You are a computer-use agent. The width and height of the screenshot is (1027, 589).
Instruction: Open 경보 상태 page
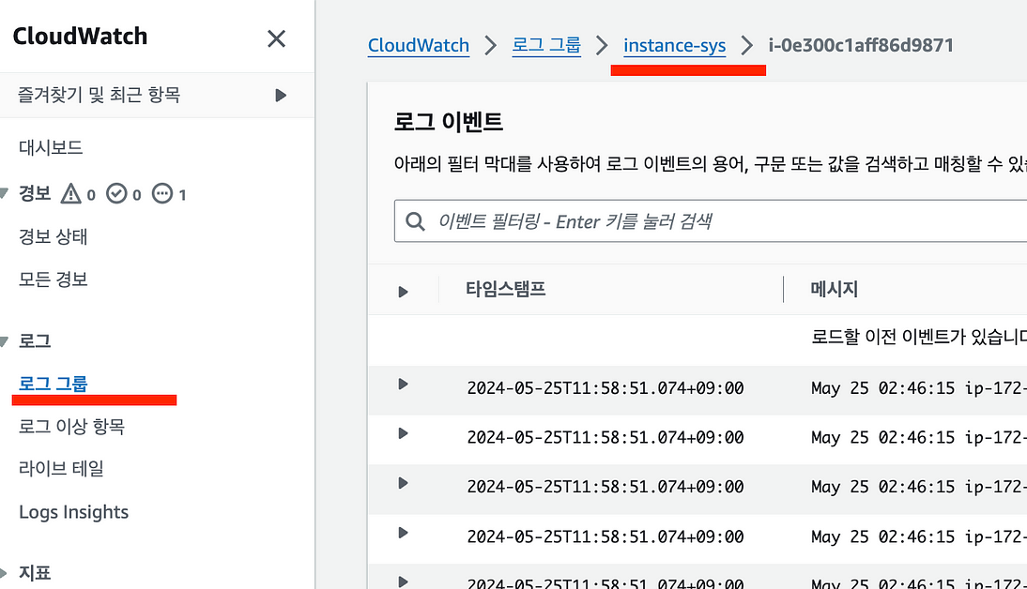pos(54,236)
